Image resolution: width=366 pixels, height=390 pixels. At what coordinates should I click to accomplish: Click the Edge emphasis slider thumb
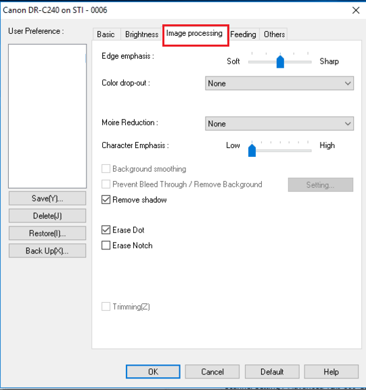coord(280,62)
